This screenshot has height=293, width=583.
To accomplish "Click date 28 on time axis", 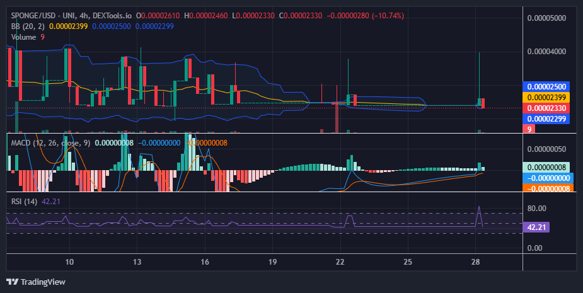I will [x=475, y=261].
